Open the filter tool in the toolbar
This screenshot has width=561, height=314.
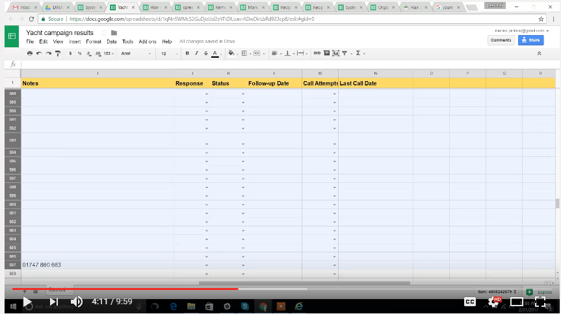click(345, 53)
